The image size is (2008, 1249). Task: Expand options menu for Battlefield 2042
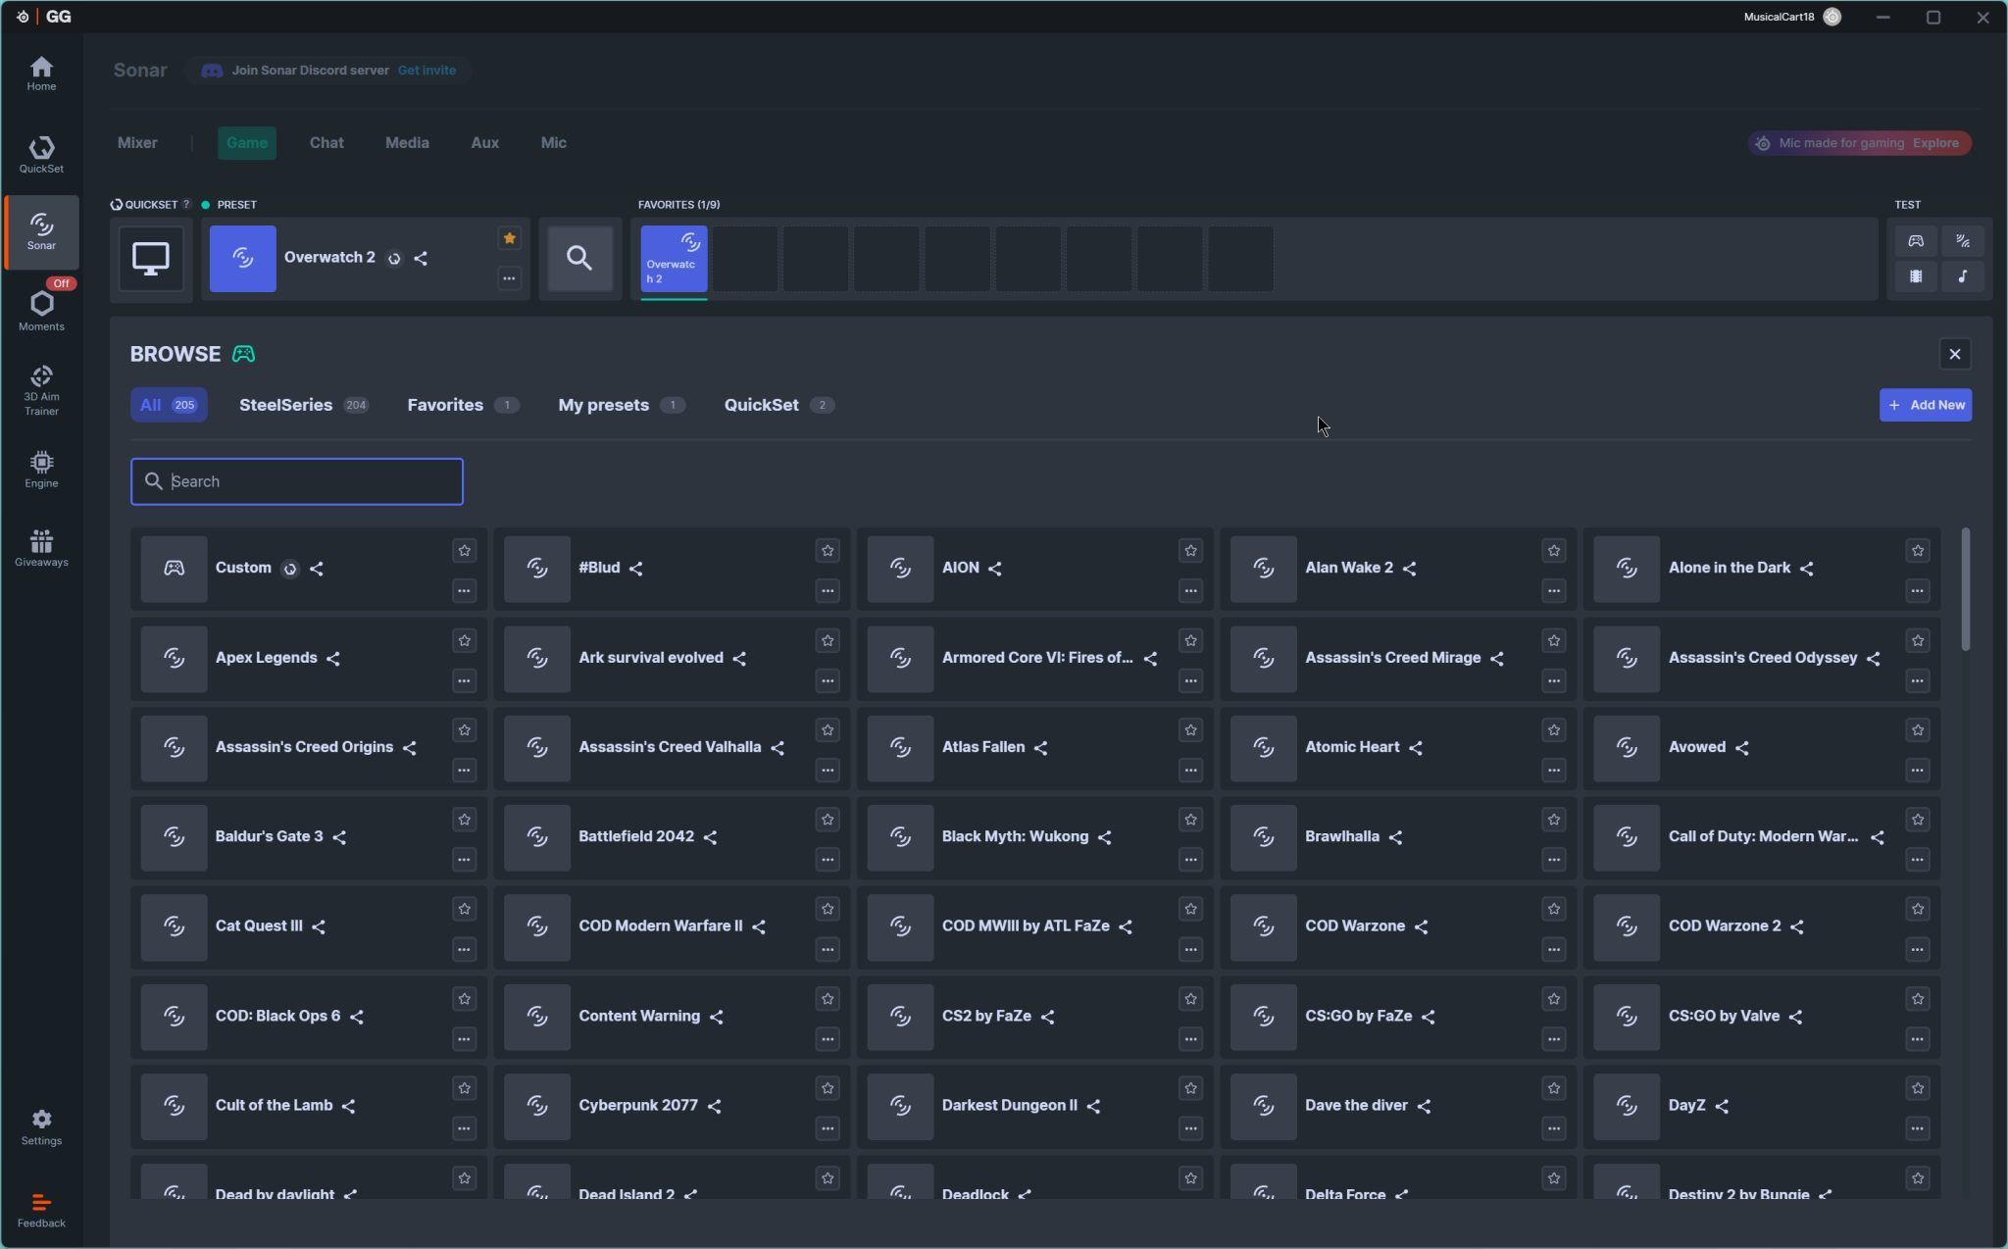click(x=827, y=860)
